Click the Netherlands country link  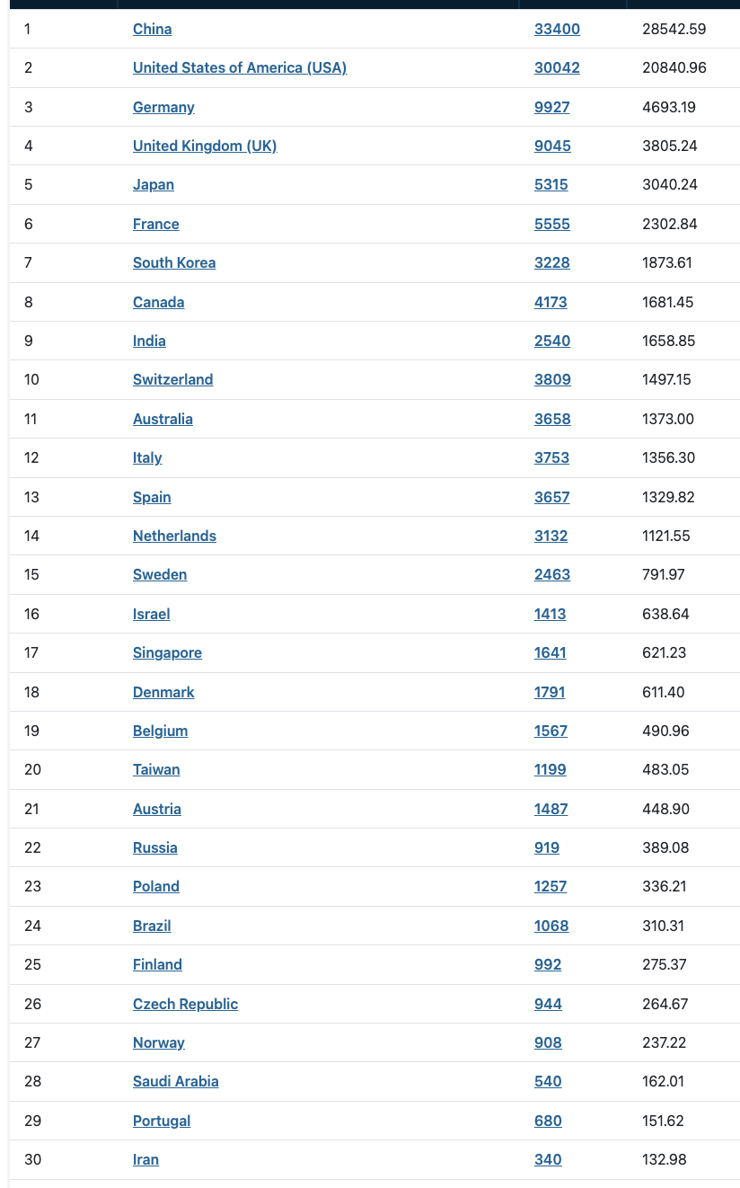[174, 536]
